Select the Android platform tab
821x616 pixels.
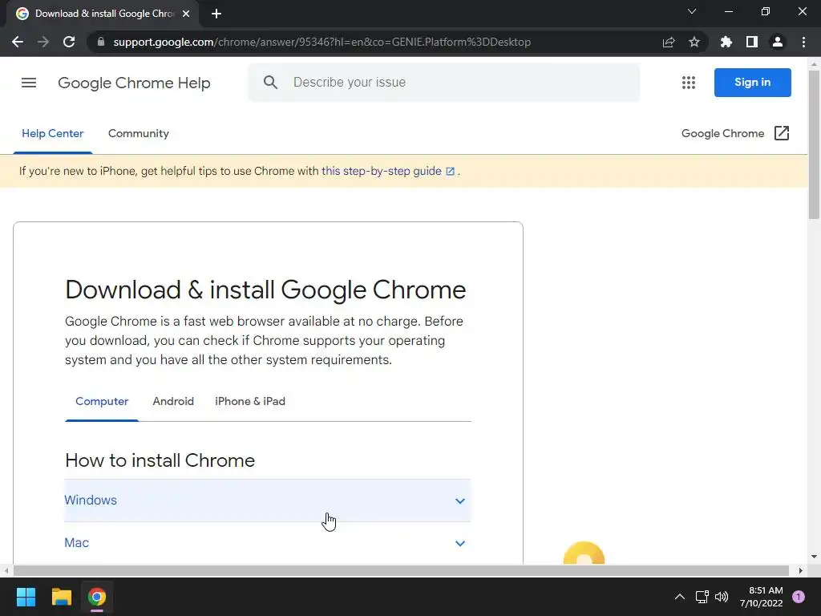[173, 401]
